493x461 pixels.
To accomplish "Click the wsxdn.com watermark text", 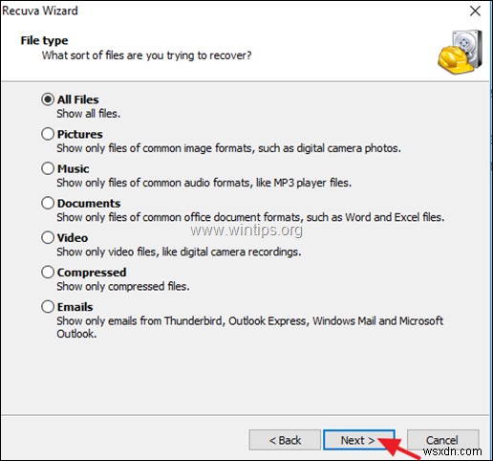I will 452,450.
